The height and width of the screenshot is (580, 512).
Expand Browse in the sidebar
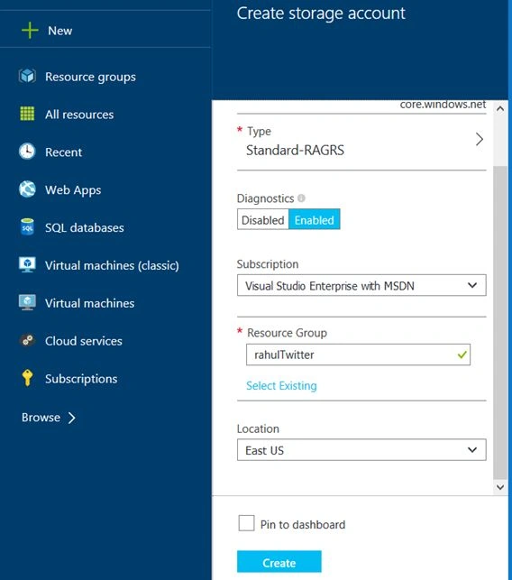point(49,418)
